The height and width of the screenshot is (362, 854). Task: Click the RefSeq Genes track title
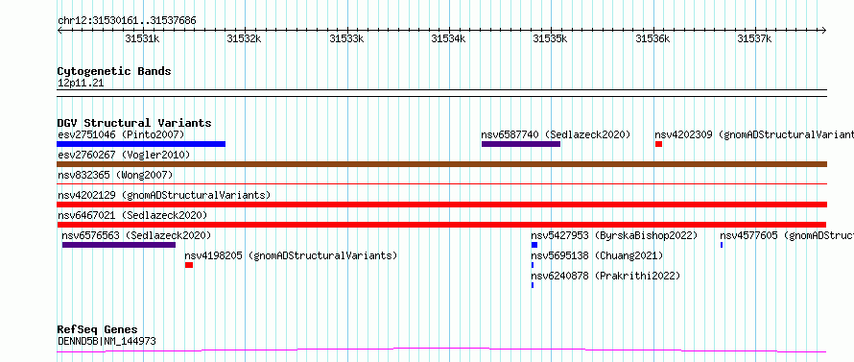98,330
